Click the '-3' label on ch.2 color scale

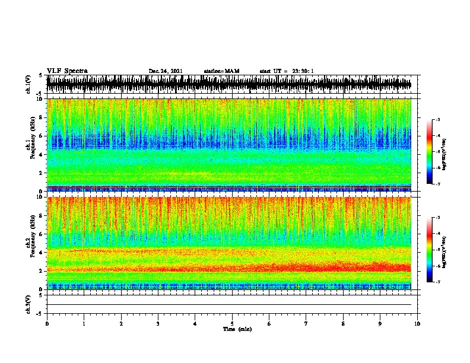tap(437, 218)
